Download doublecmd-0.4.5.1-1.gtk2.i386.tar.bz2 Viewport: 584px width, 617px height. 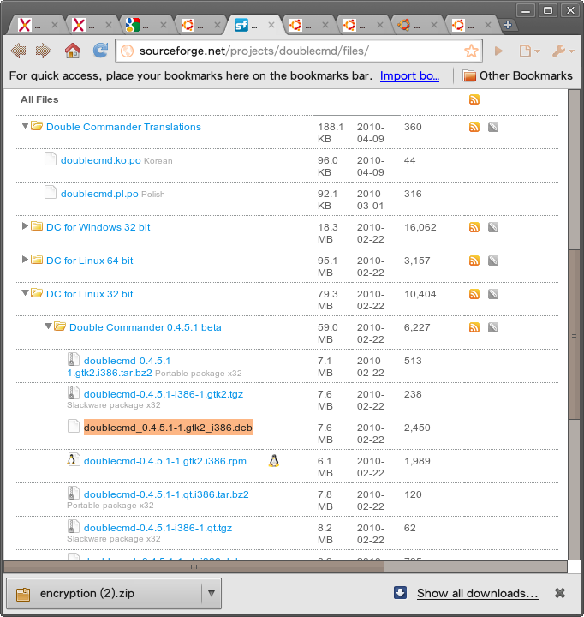point(121,367)
